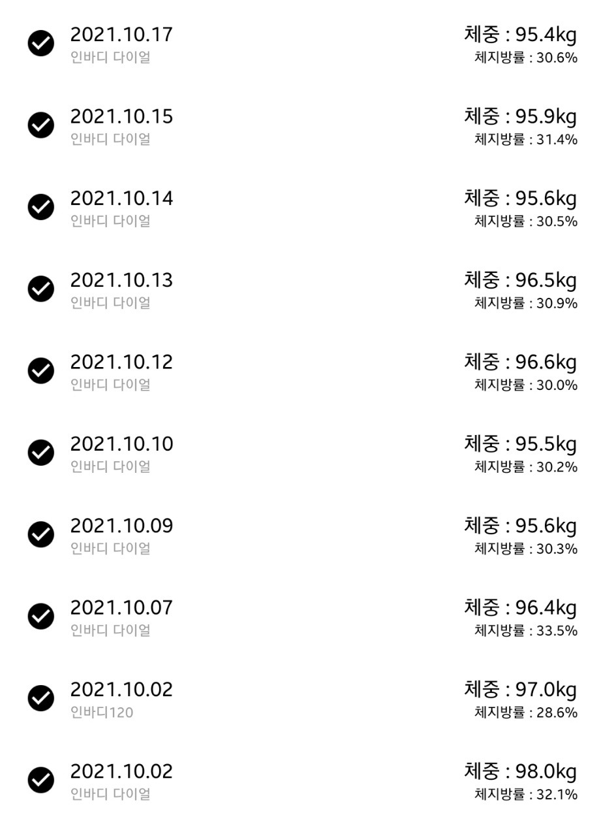The image size is (601, 836).
Task: Toggle checkmark for 2021.10.14 entry
Action: [40, 207]
